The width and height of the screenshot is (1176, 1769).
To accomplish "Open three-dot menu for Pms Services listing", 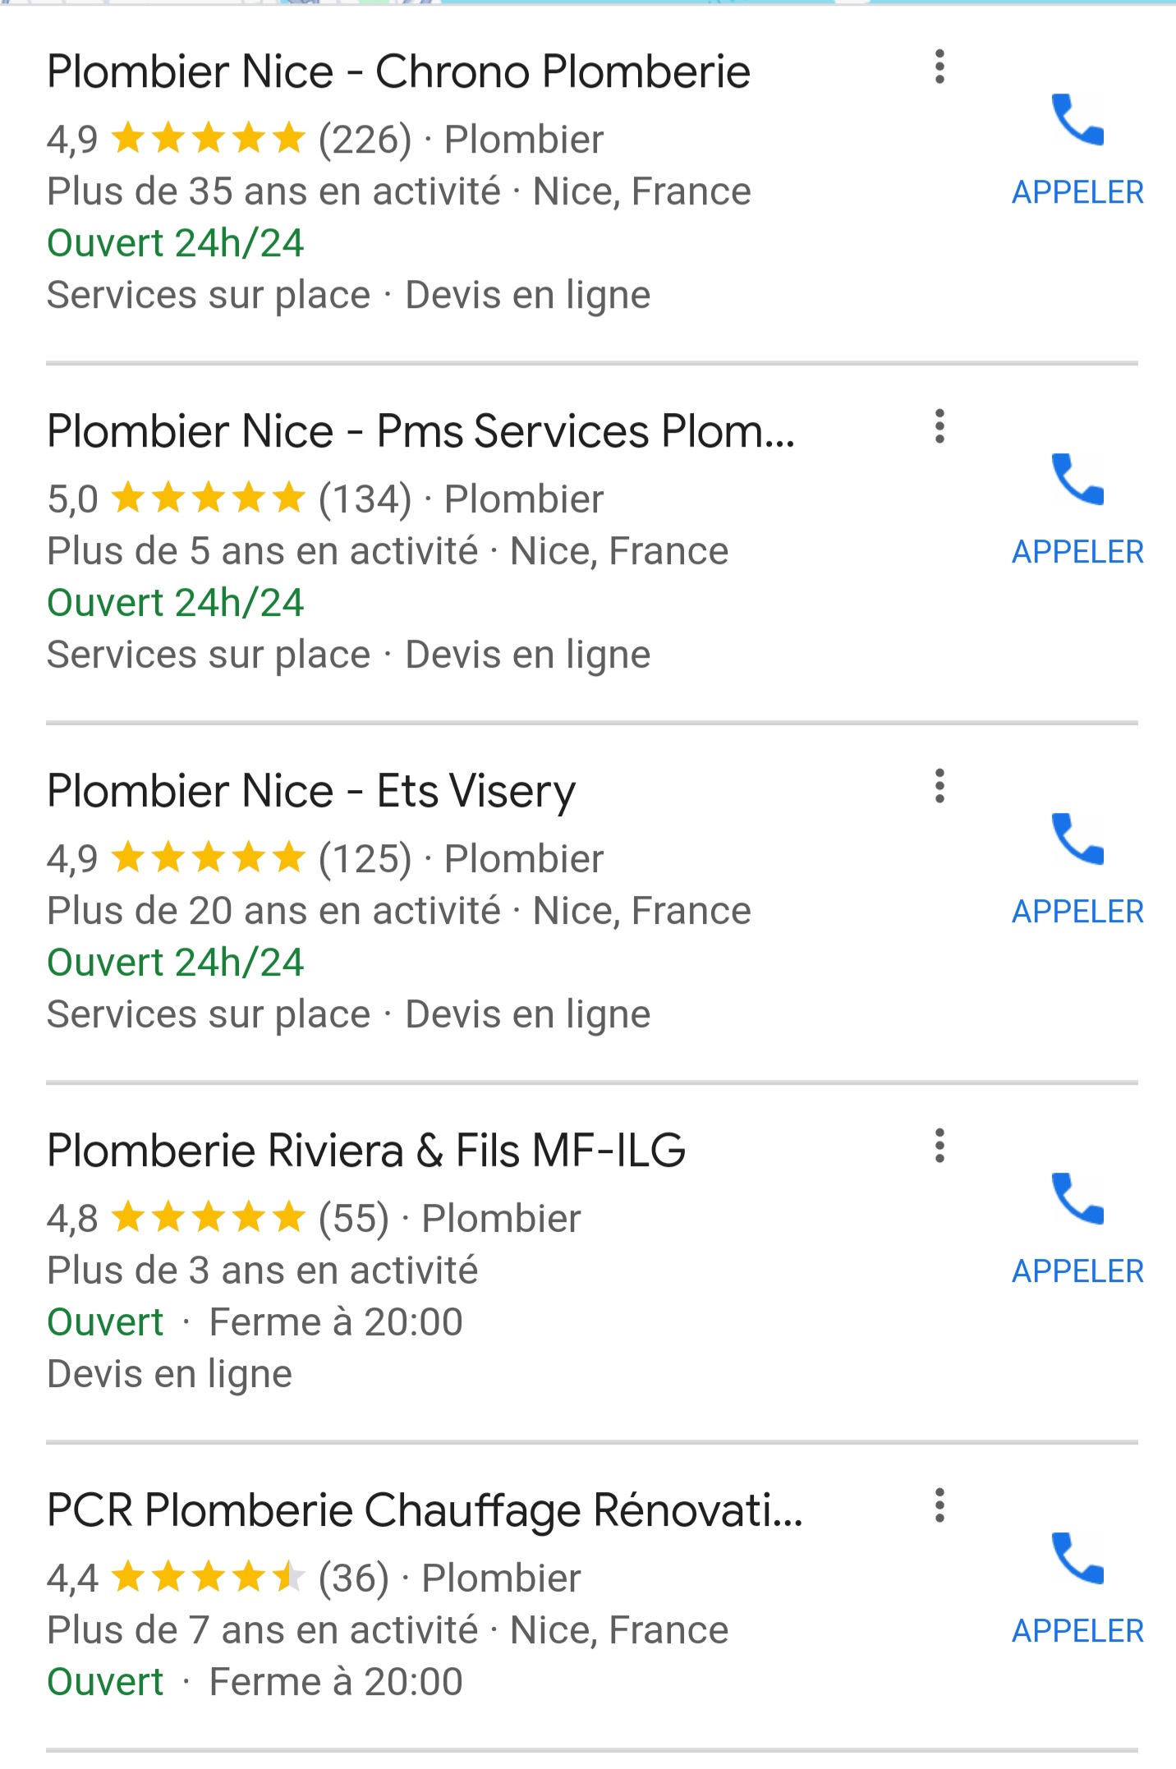I will click(x=940, y=427).
